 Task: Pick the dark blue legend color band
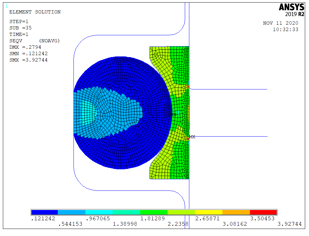pos(45,212)
